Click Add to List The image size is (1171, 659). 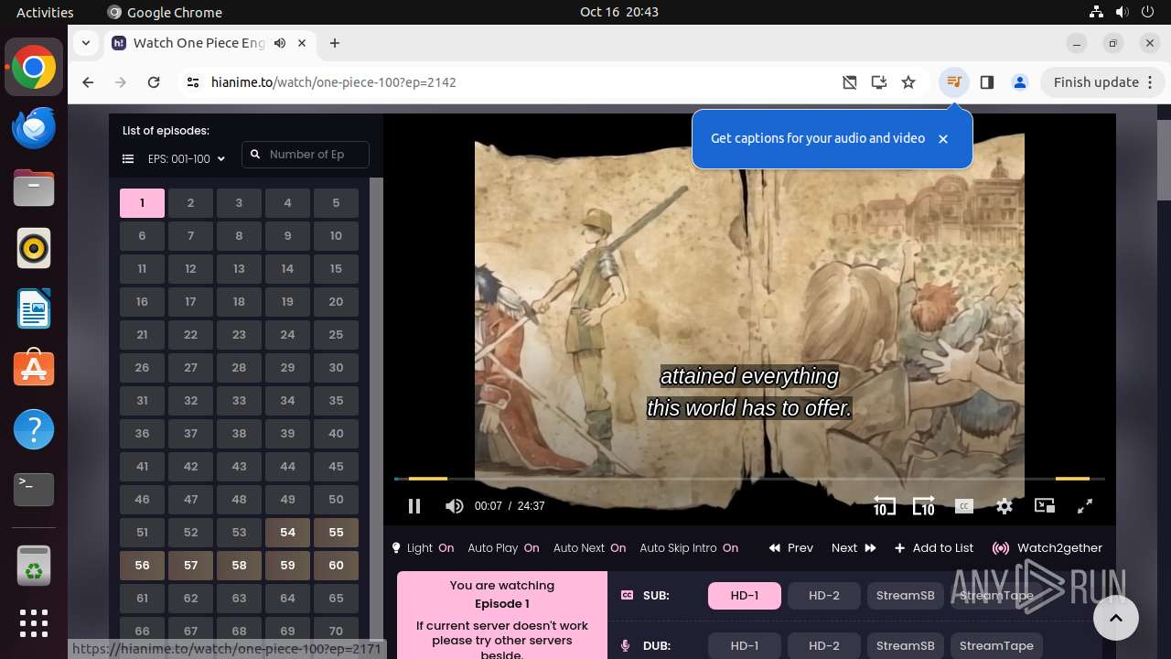pos(934,548)
